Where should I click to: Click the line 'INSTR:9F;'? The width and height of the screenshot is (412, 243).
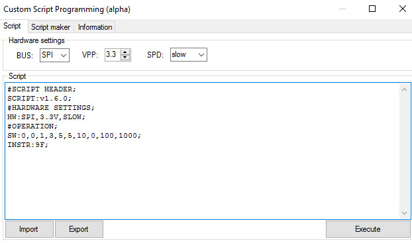(28, 145)
